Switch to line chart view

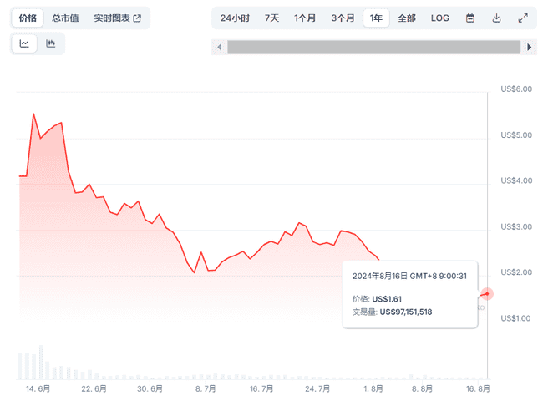coord(24,43)
